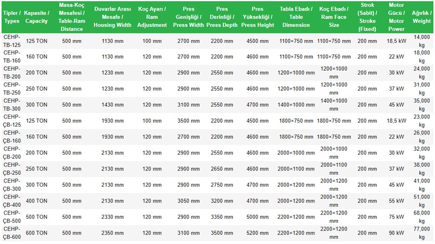
Task: Click the Press Height column header
Action: pyautogui.click(x=257, y=17)
